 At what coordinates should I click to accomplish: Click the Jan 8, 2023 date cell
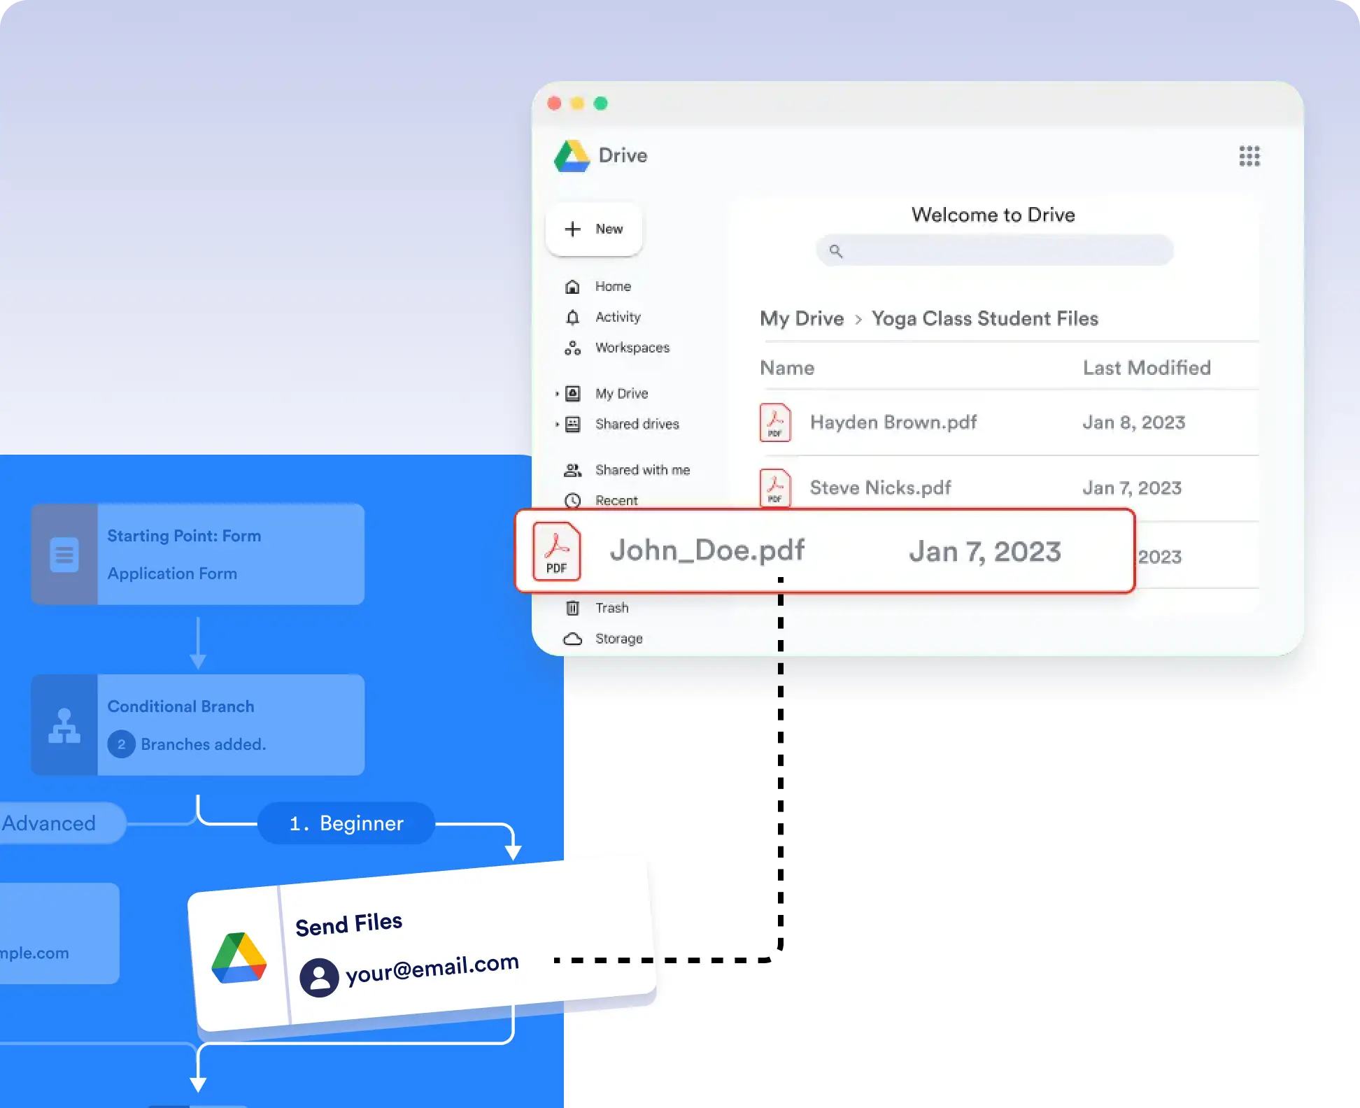(x=1134, y=422)
